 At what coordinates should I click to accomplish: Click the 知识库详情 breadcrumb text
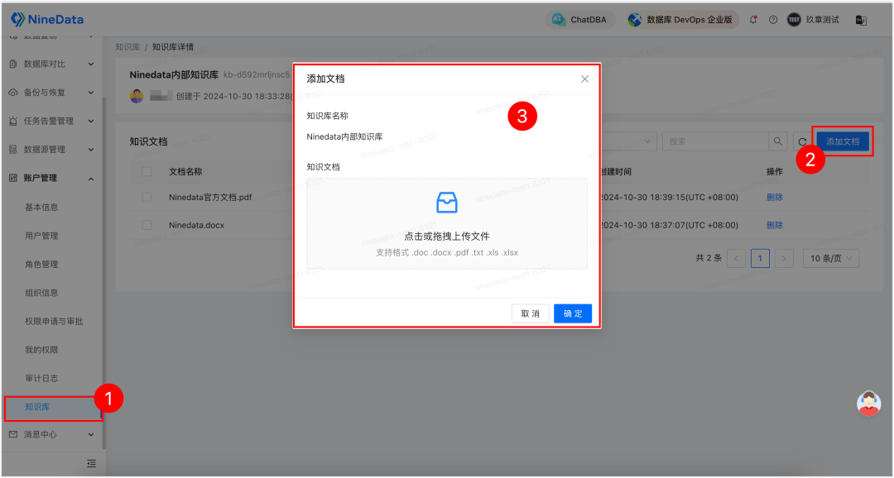point(173,46)
